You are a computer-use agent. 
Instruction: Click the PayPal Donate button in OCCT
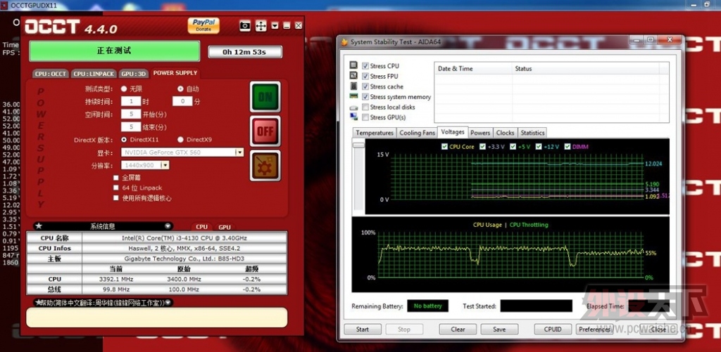(x=203, y=25)
